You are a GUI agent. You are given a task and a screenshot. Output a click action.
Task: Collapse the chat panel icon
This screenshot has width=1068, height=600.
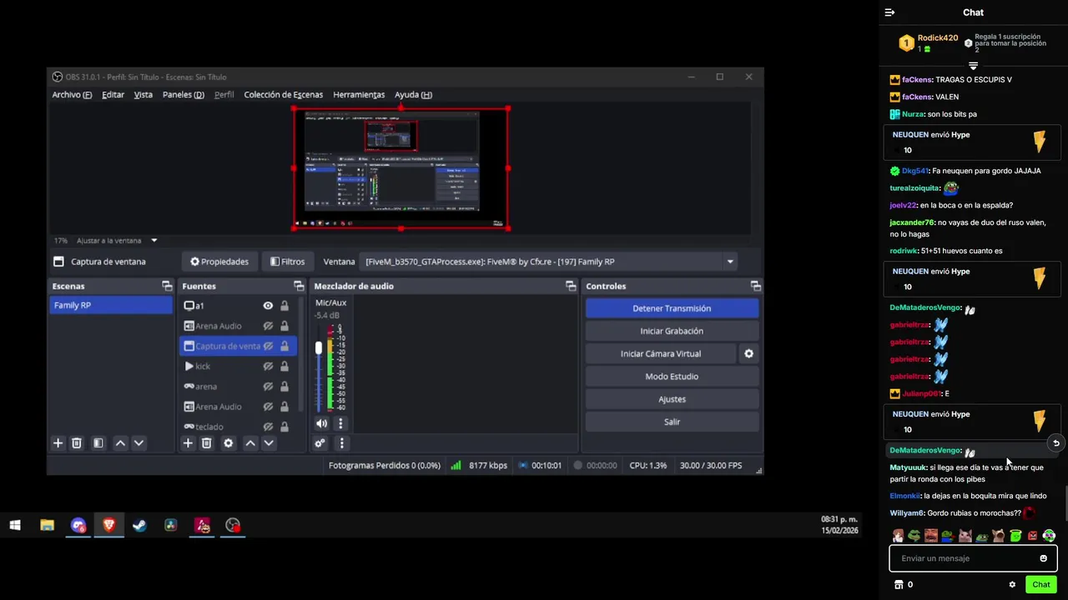(x=889, y=12)
